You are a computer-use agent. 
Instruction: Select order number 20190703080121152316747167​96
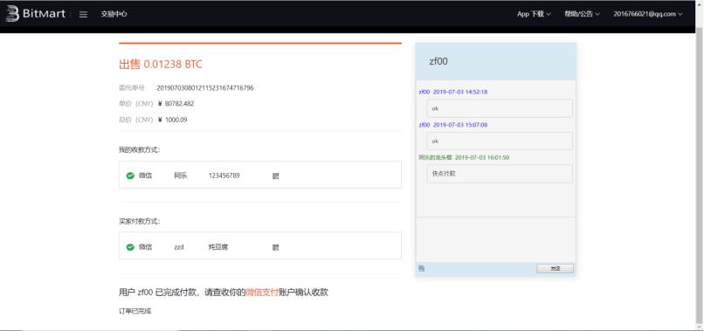click(205, 88)
